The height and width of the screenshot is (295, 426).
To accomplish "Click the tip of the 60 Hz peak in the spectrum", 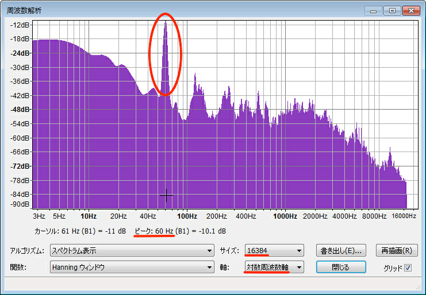I will tap(166, 22).
